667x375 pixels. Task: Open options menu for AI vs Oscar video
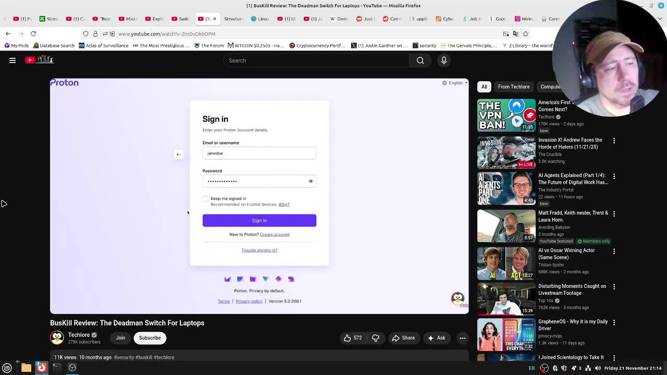pyautogui.click(x=614, y=252)
